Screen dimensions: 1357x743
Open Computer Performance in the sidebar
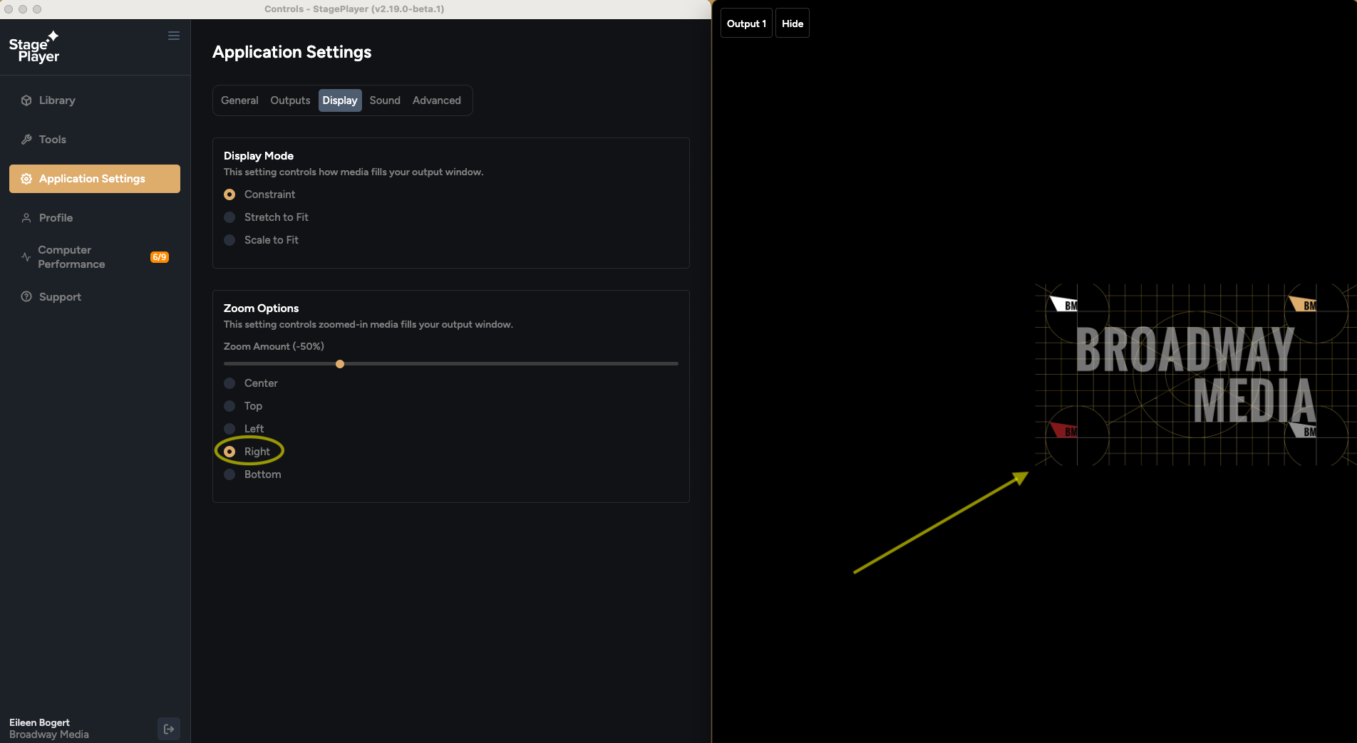95,257
